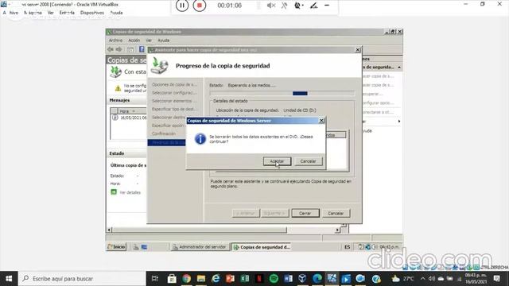Click the ES language indicator in VM taskbar
This screenshot has height=286, width=509.
347,247
